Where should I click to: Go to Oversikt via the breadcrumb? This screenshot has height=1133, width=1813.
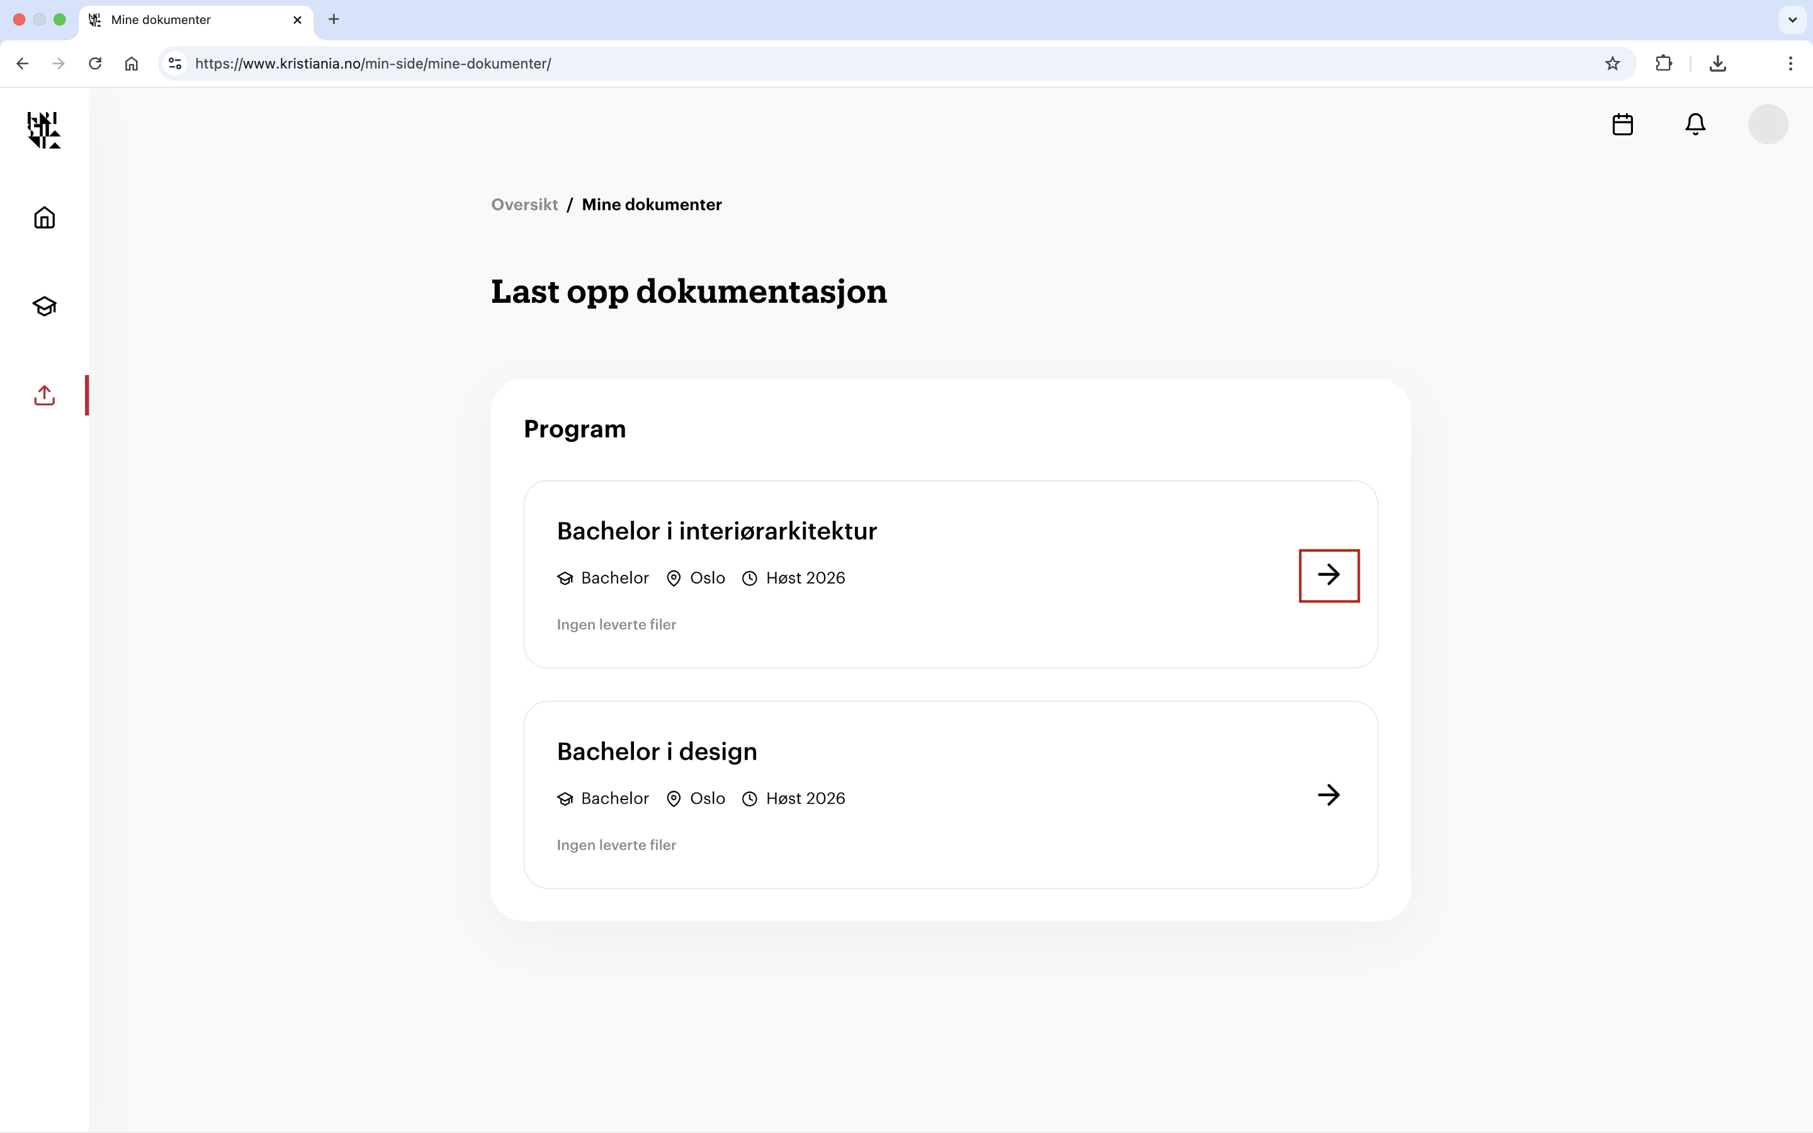[524, 205]
